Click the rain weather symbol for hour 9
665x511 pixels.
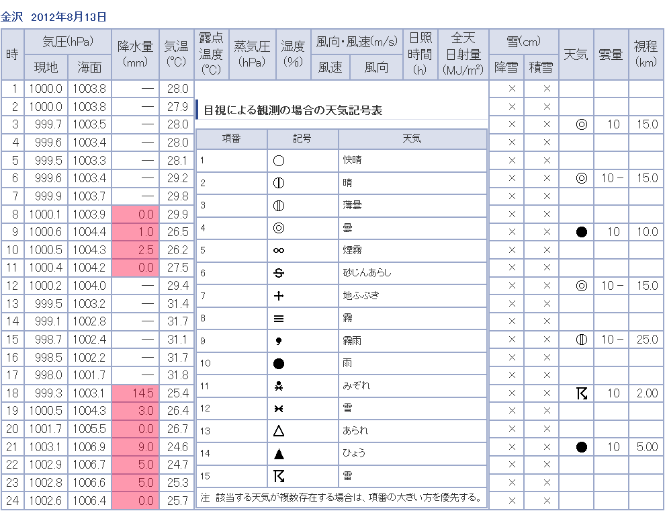click(x=582, y=232)
